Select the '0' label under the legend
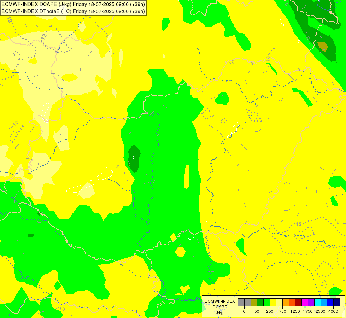This screenshot has height=318, width=346. click(x=244, y=311)
